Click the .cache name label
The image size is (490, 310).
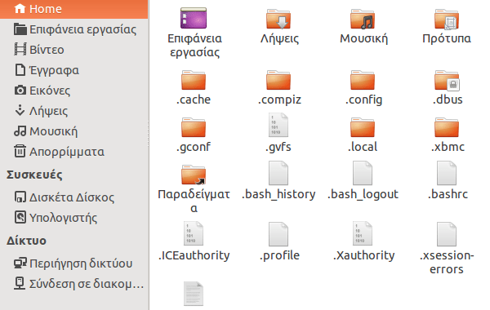pyautogui.click(x=194, y=100)
